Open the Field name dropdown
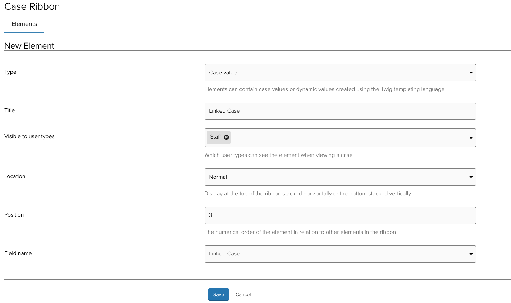Viewport: 511px width, 303px height. [x=340, y=254]
